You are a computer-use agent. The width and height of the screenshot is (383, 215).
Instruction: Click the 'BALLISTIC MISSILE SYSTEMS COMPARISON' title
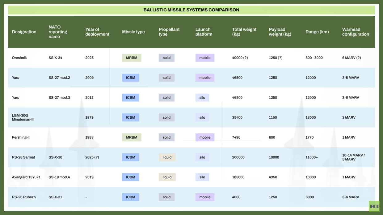(x=191, y=10)
